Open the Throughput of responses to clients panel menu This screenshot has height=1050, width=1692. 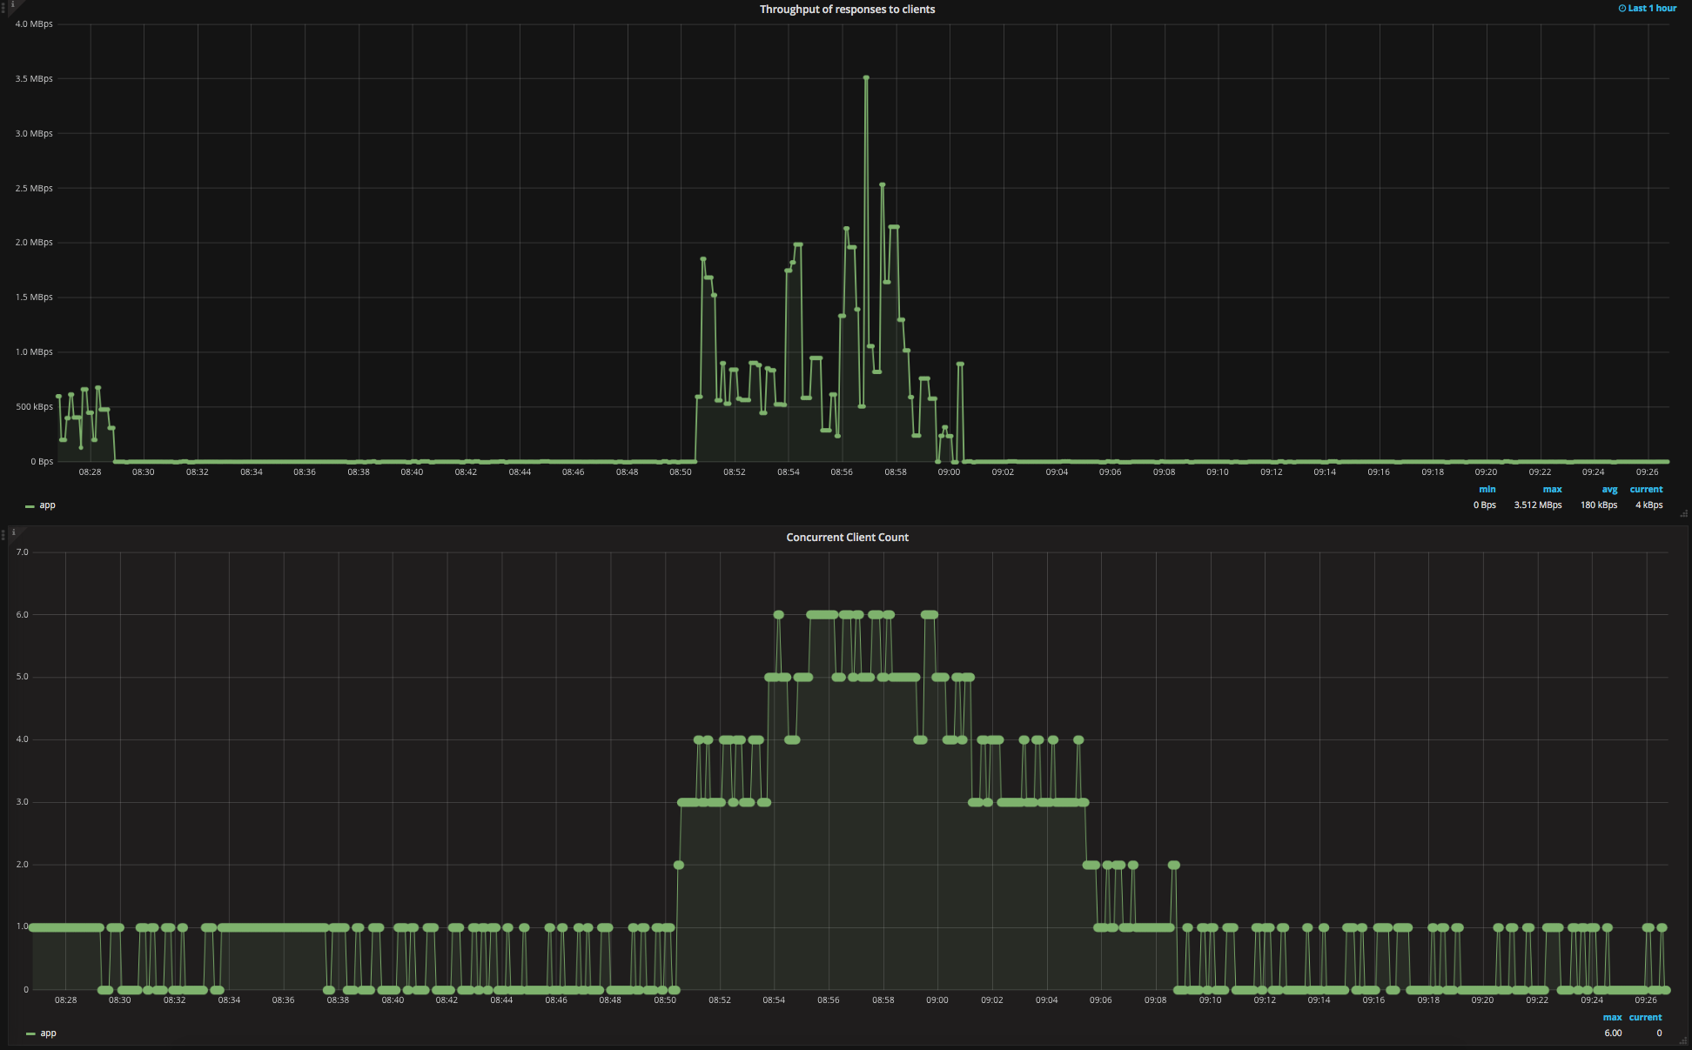847,10
